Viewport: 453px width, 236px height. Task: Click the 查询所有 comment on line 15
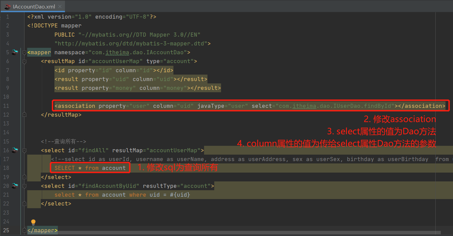[64, 141]
